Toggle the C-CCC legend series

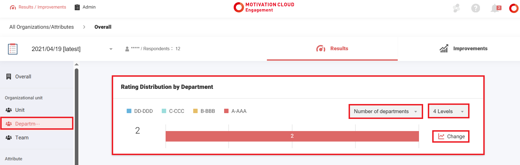pyautogui.click(x=173, y=111)
